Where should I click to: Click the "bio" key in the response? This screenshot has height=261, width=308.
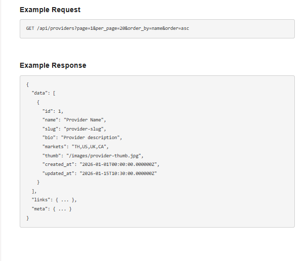coord(49,138)
